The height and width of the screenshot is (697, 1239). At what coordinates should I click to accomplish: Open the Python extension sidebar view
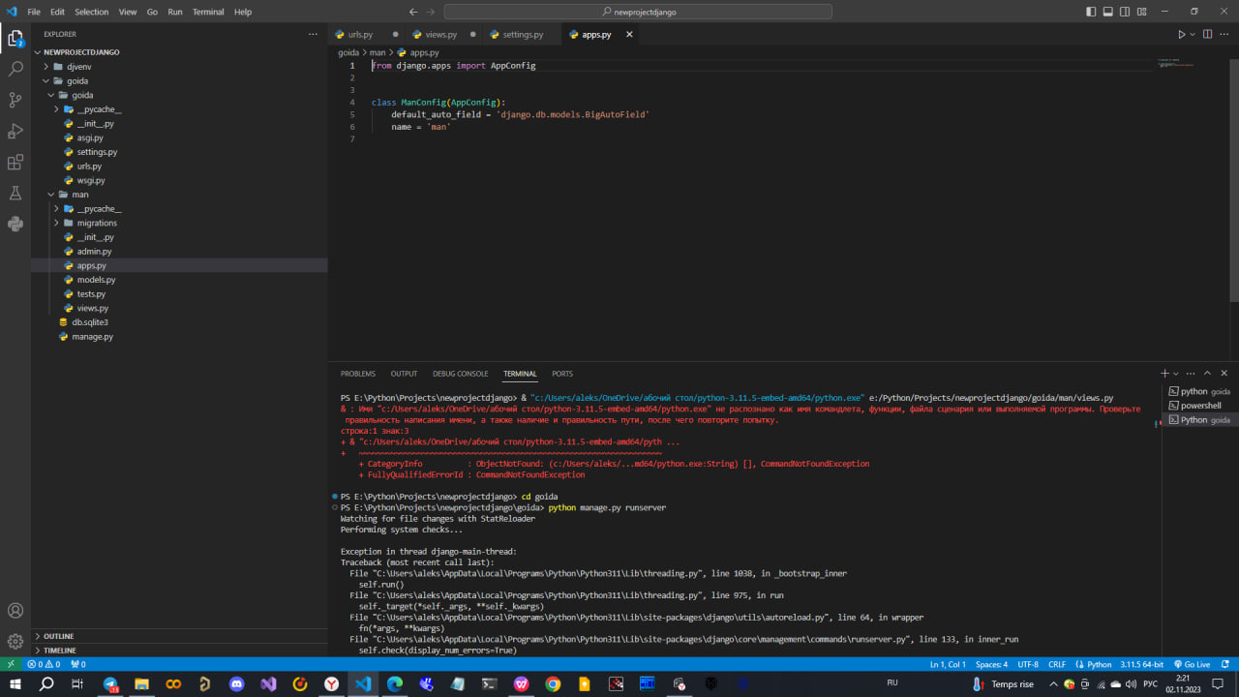(x=15, y=224)
